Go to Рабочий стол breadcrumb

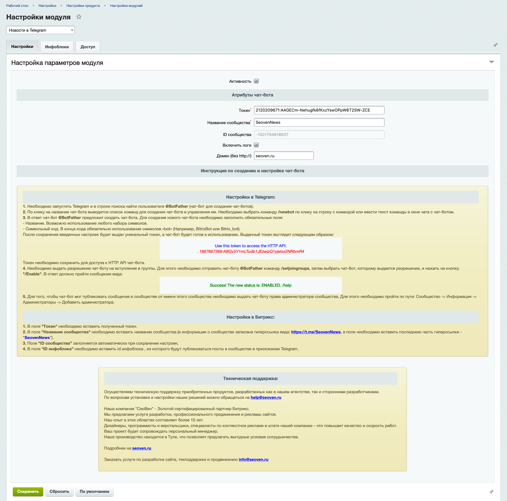coord(17,6)
